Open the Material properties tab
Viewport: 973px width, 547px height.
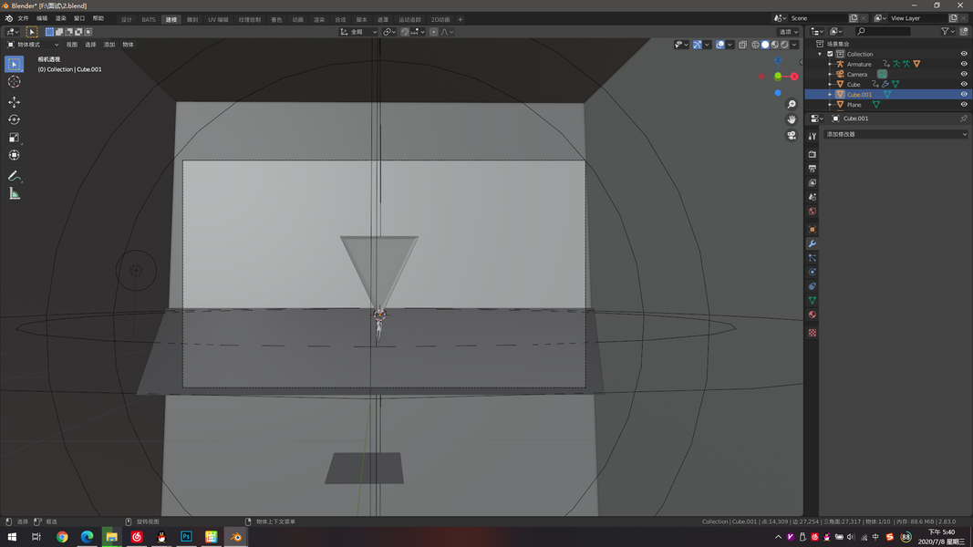tap(813, 315)
